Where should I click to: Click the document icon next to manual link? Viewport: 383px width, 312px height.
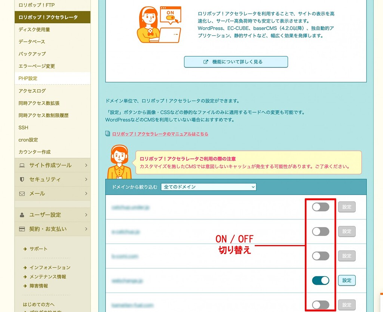coord(108,133)
